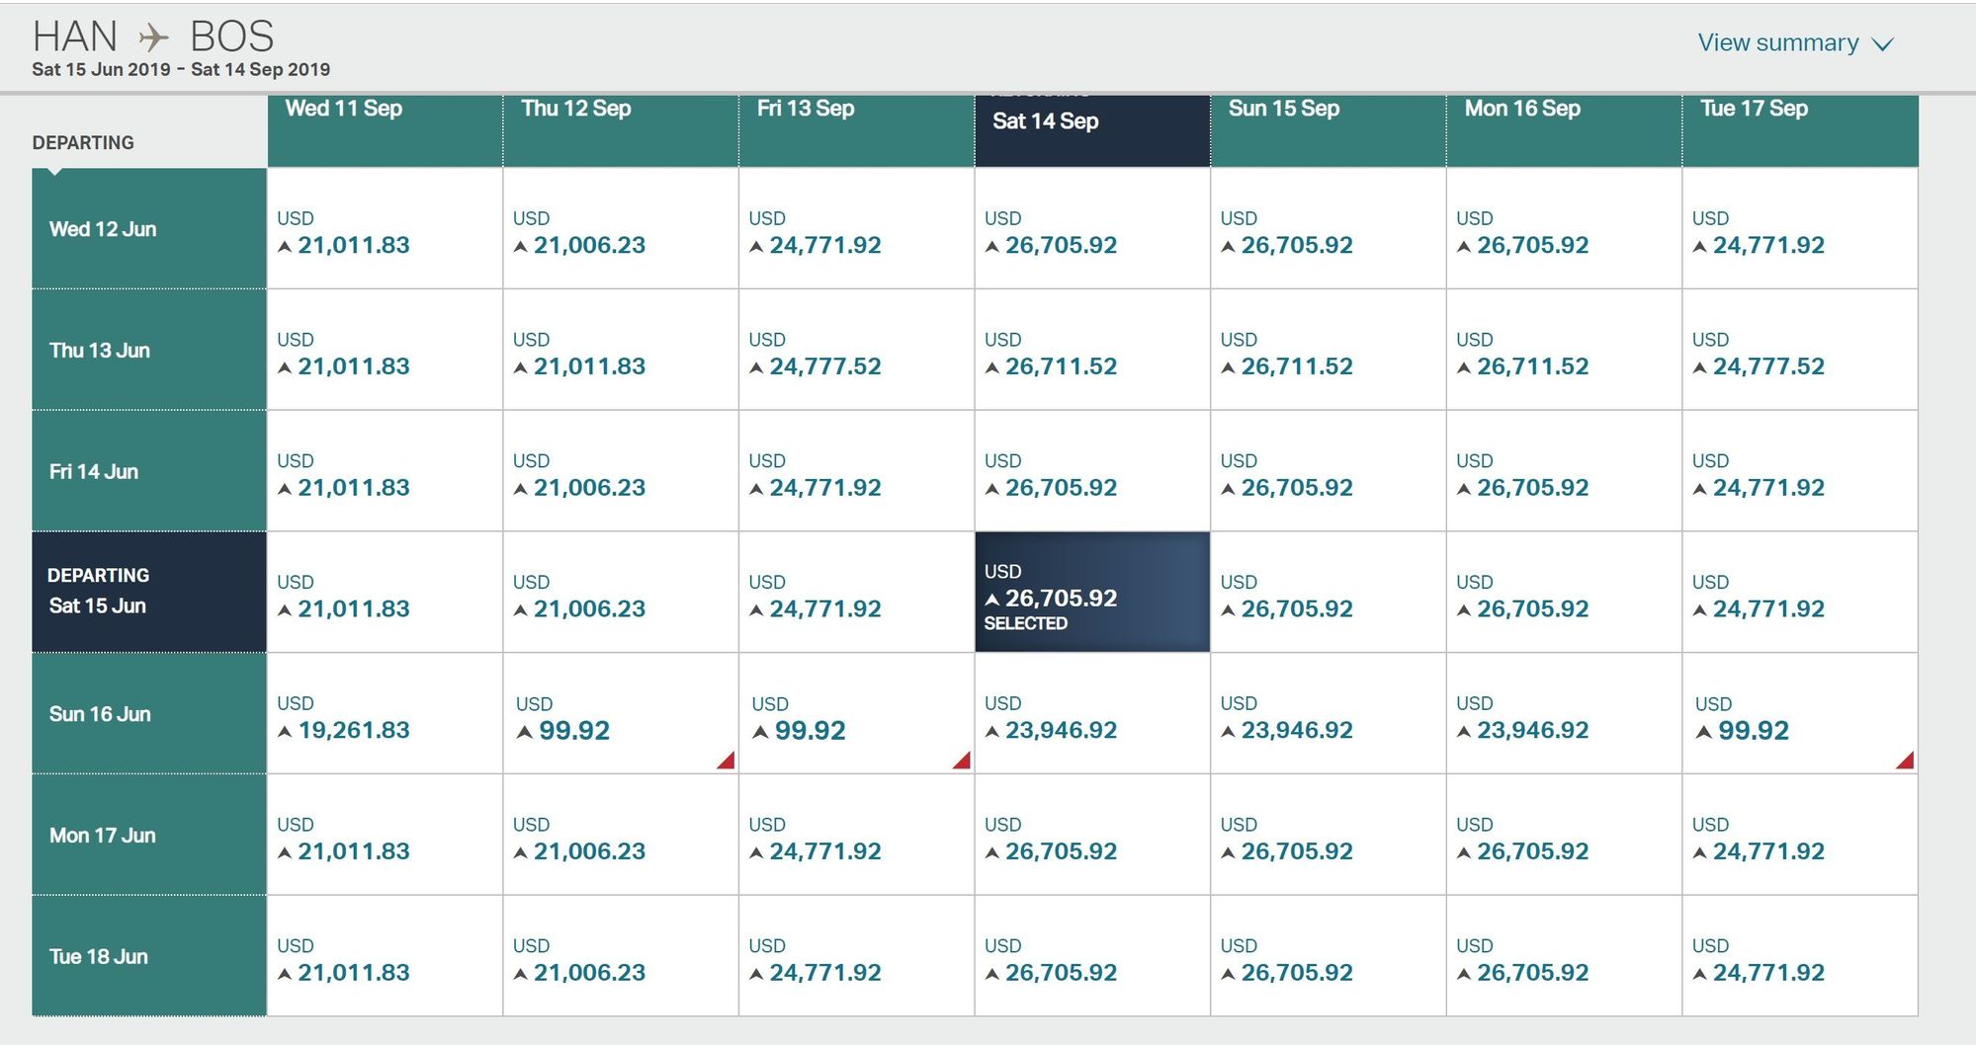Click the currently SELECTED fare cell
The height and width of the screenshot is (1045, 1976).
tap(1091, 593)
